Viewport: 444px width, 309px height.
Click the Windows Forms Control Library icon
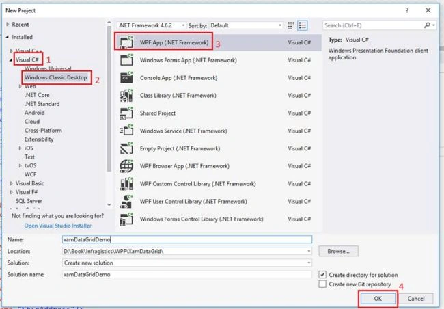tap(126, 219)
